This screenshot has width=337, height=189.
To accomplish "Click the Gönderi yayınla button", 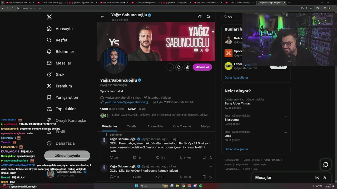I will 67,156.
